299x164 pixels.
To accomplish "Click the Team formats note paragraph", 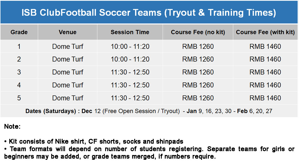I will pos(149,153).
